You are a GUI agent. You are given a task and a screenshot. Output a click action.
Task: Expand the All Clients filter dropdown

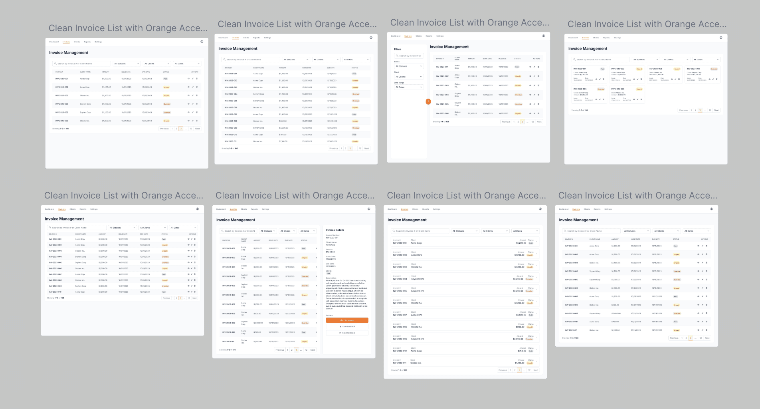pos(156,63)
